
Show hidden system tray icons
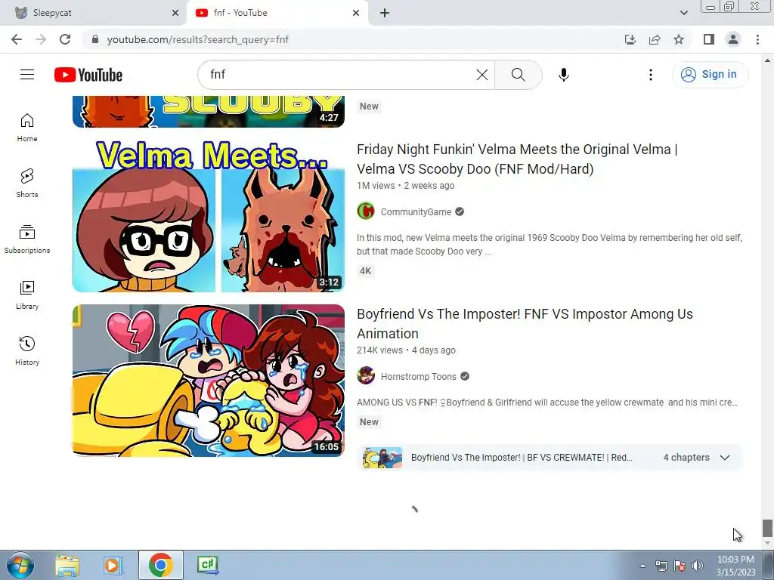[642, 566]
